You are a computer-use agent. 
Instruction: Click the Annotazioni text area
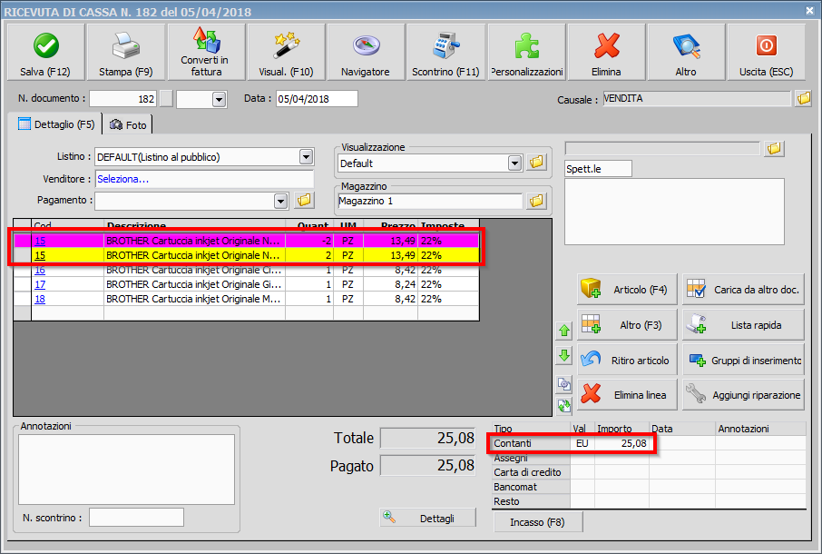click(x=126, y=470)
